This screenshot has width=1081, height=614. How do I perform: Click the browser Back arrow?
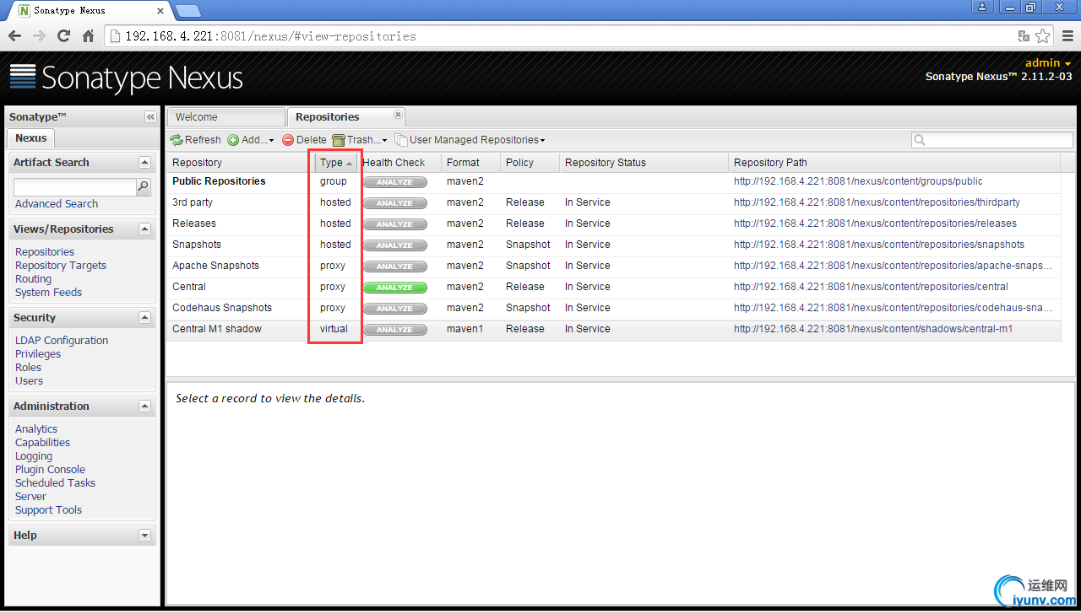point(14,36)
